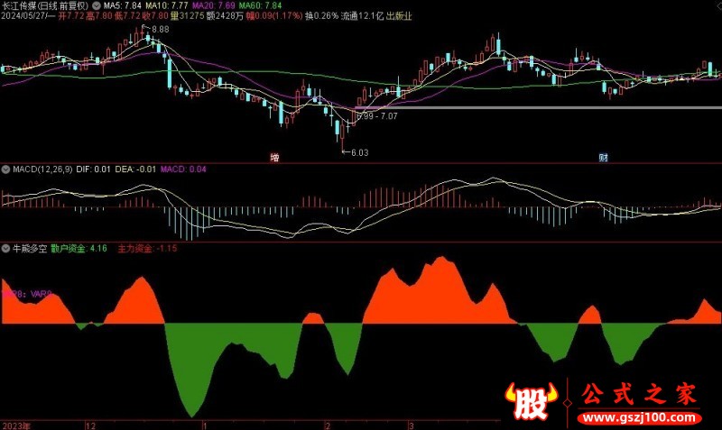Click the 2023年 time axis label
Screen dimensions: 722x430
click(x=16, y=425)
